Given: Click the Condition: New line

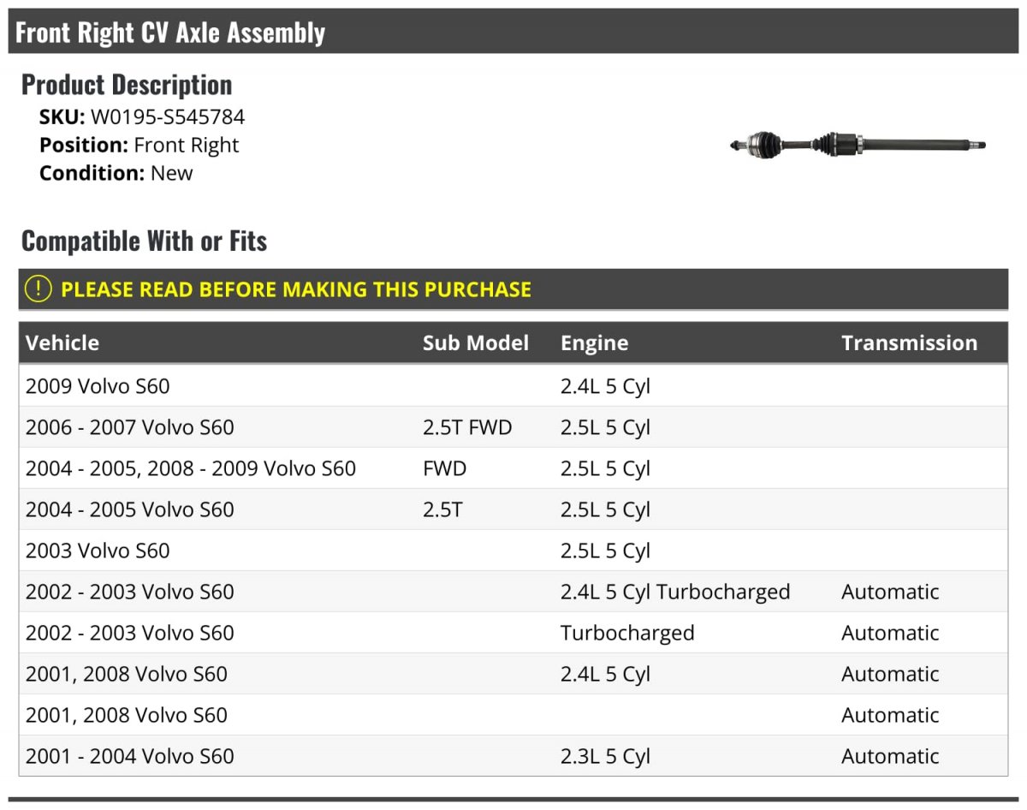Looking at the screenshot, I should coord(116,173).
